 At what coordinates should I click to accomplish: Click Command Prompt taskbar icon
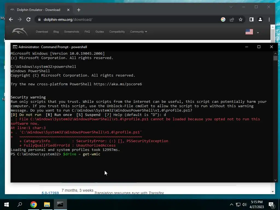point(60,205)
